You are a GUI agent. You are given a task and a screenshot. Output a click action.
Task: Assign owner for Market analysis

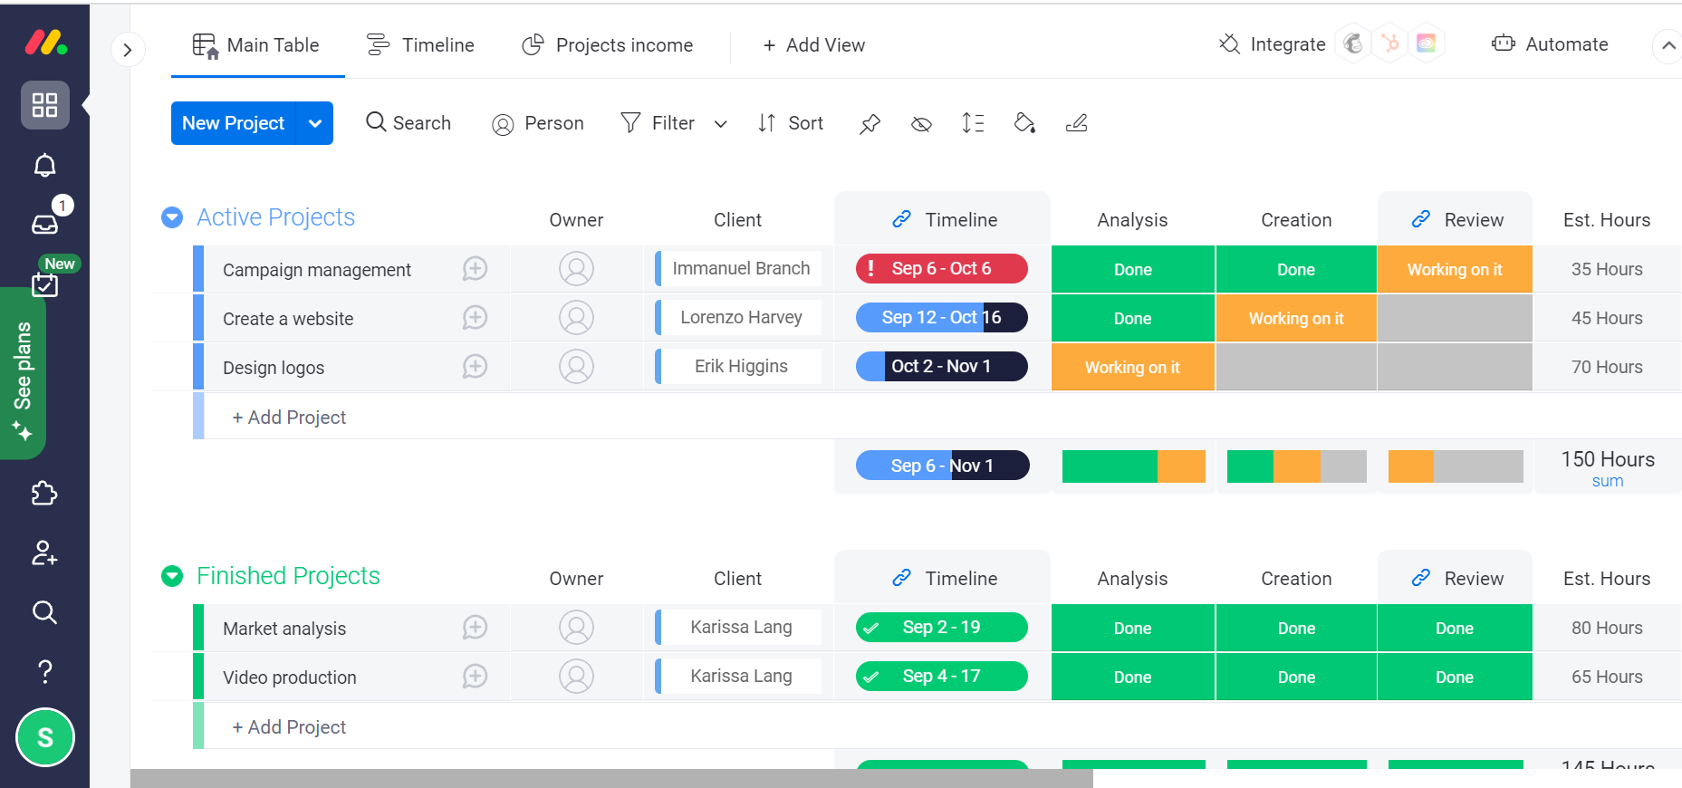click(576, 628)
